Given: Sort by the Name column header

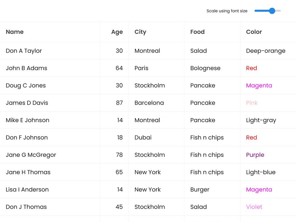Looking at the screenshot, I should (x=15, y=32).
